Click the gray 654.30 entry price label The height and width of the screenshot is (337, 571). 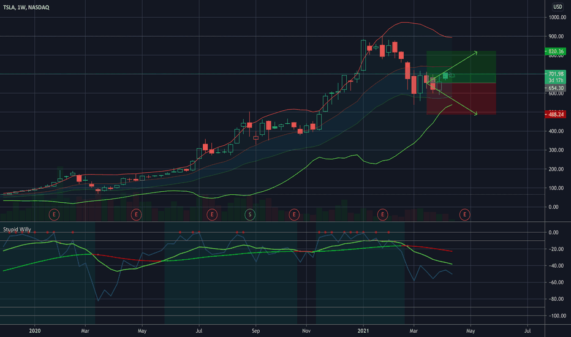coord(555,88)
